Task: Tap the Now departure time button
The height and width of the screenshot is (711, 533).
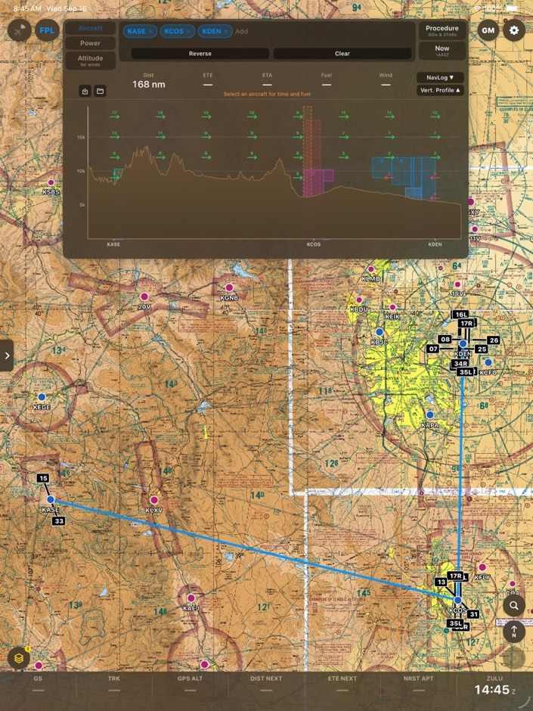Action: 442,51
